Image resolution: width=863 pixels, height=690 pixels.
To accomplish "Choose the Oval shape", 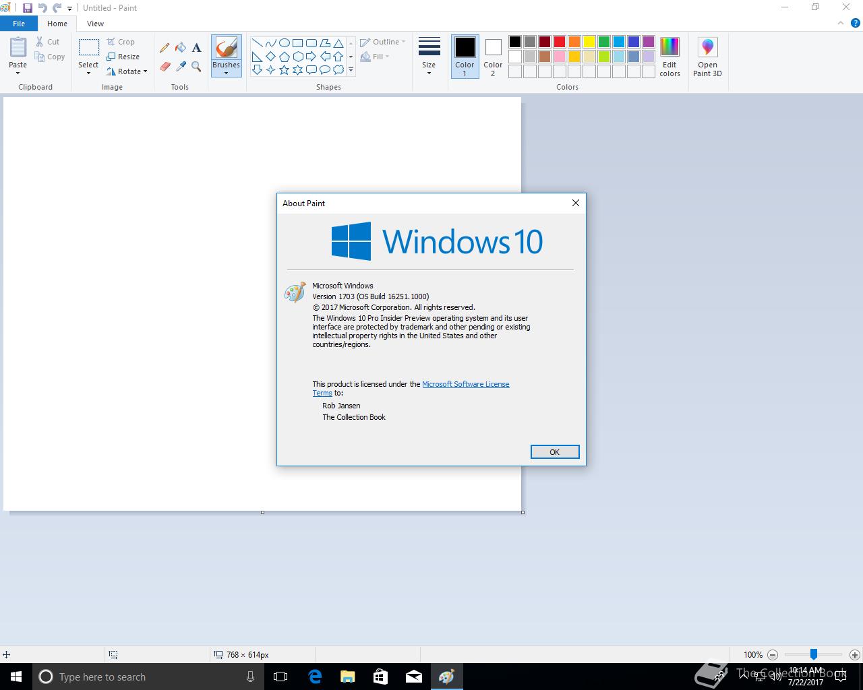I will (284, 43).
